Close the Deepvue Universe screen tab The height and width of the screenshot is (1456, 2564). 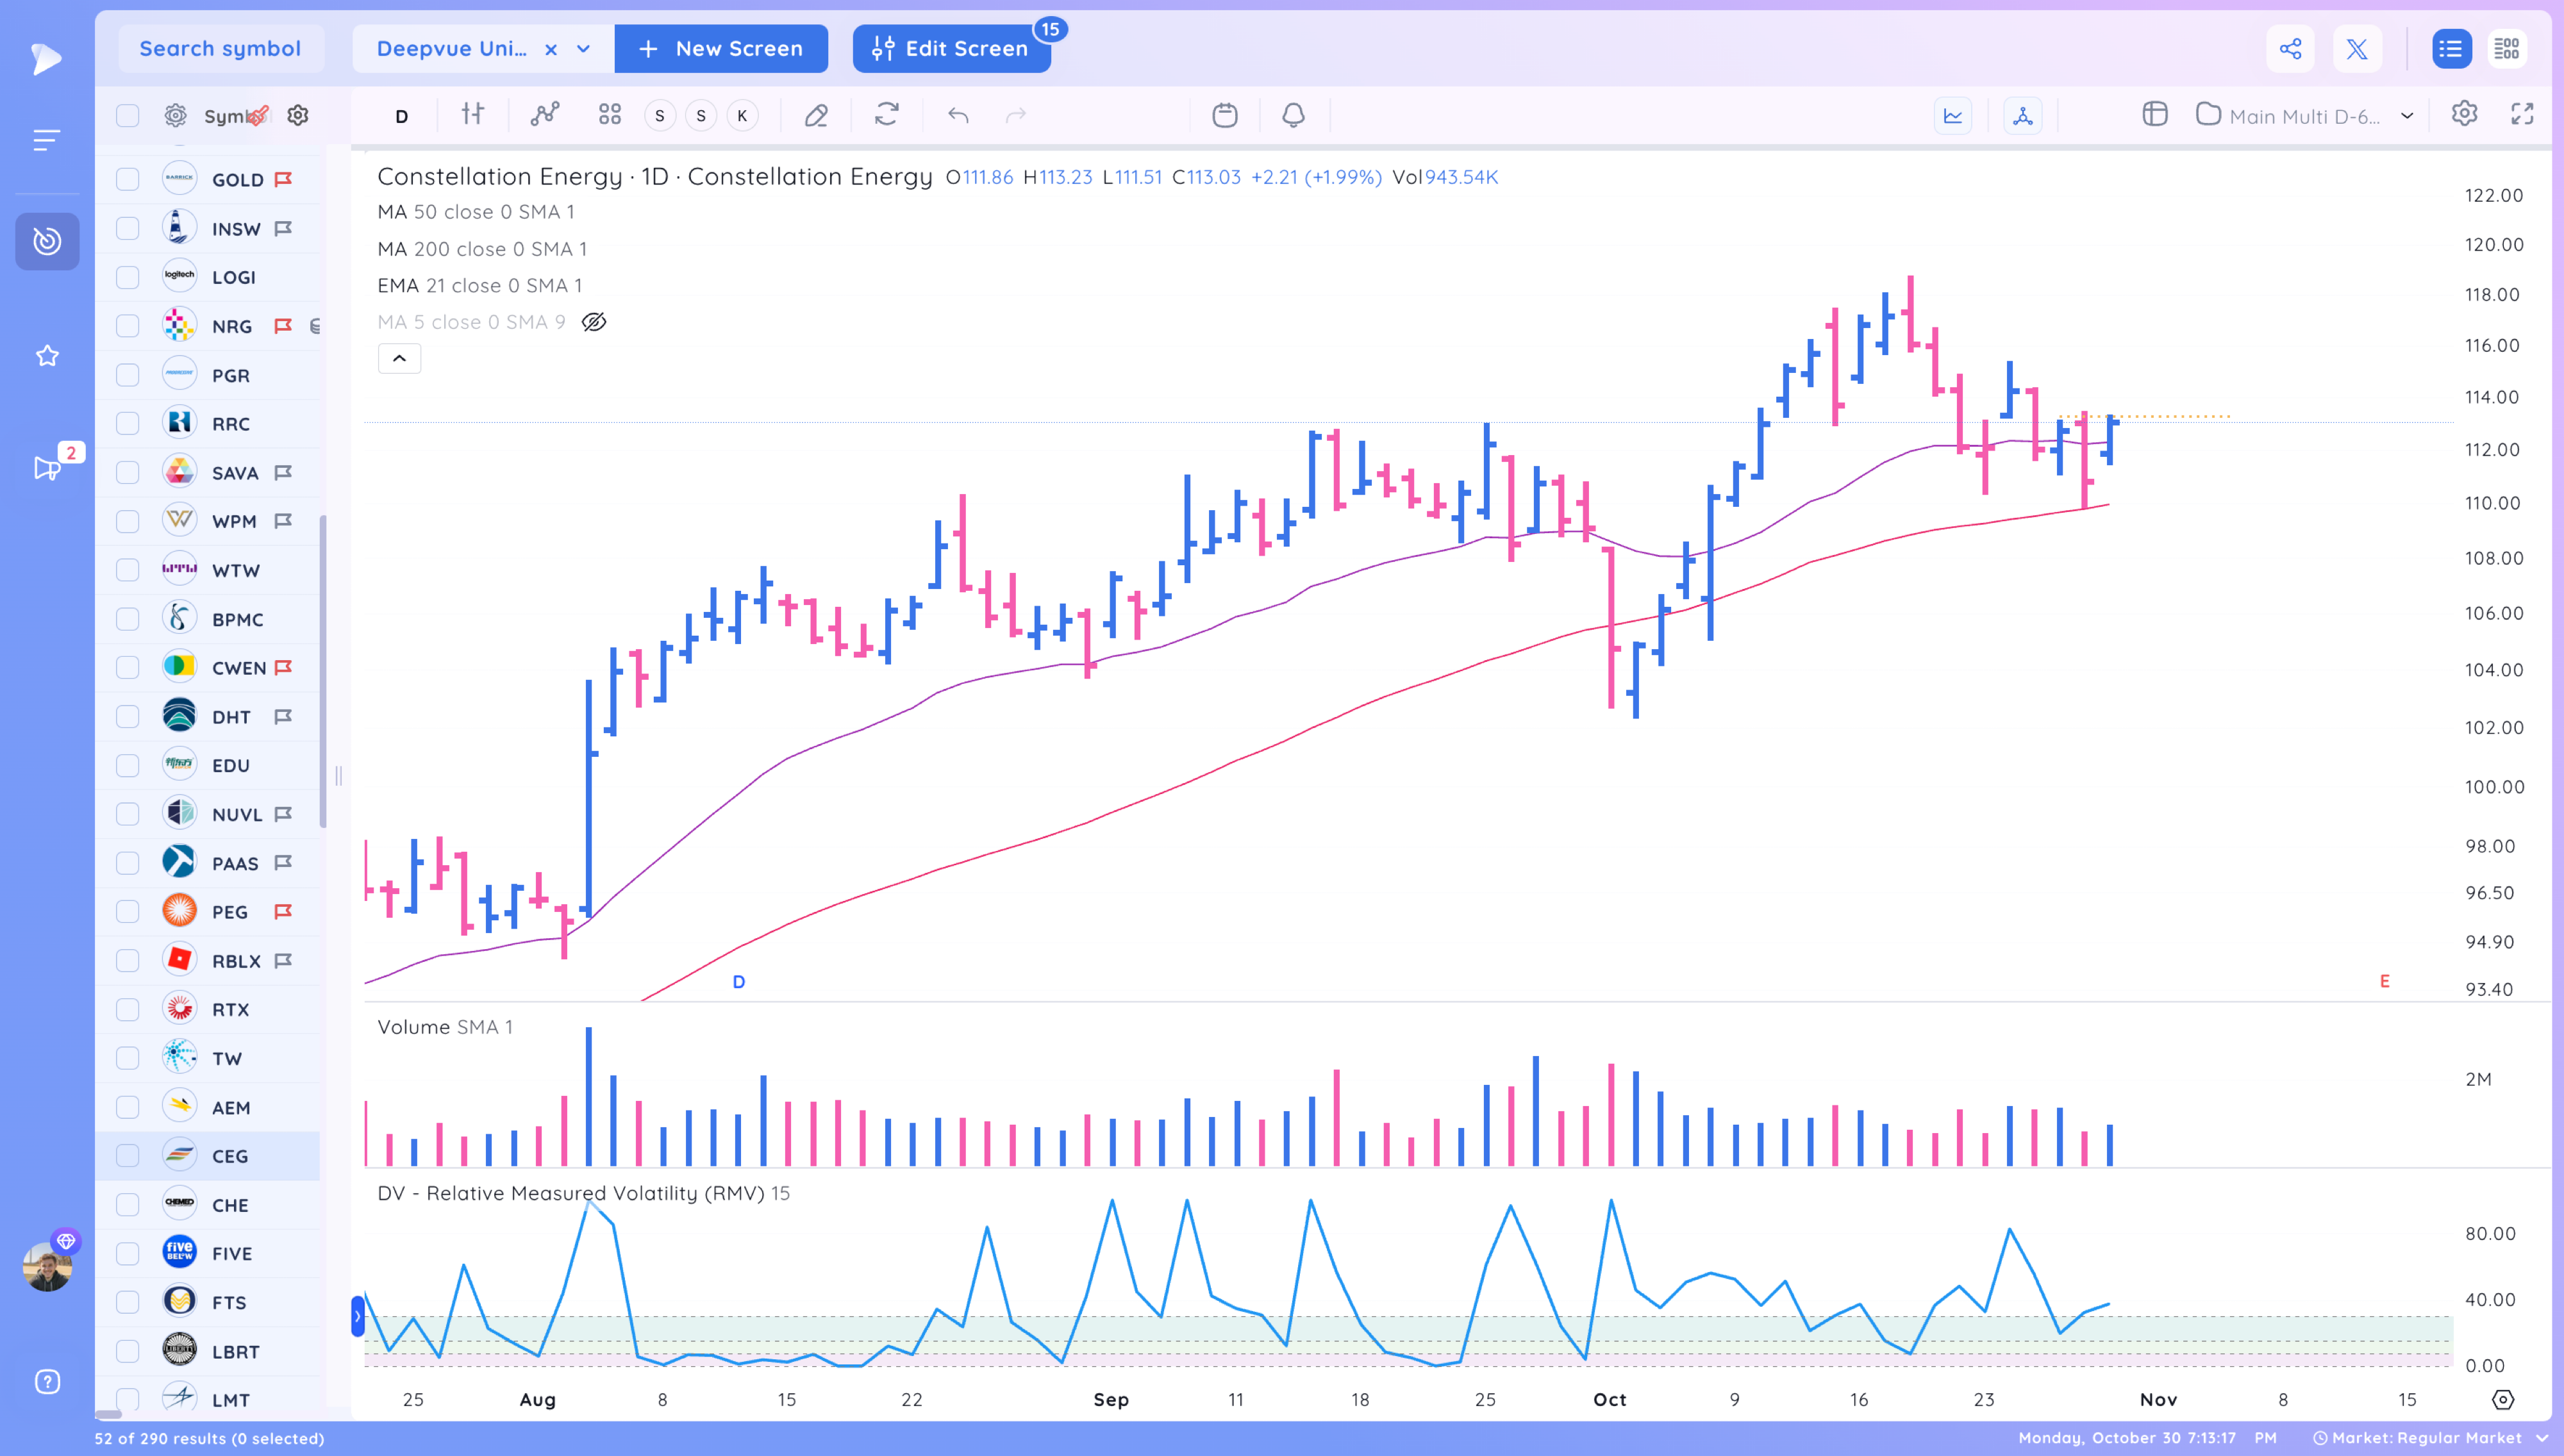551,49
